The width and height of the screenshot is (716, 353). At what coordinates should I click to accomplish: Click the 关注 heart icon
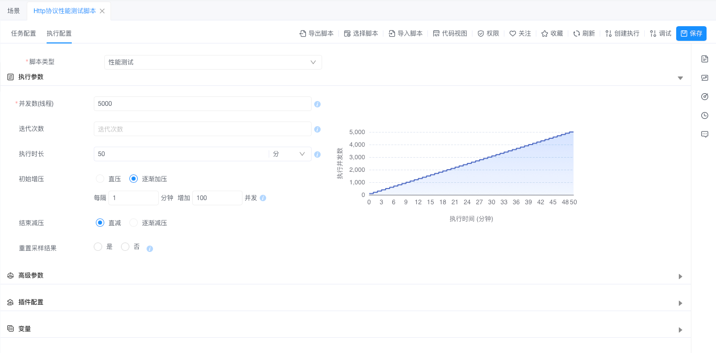point(513,34)
